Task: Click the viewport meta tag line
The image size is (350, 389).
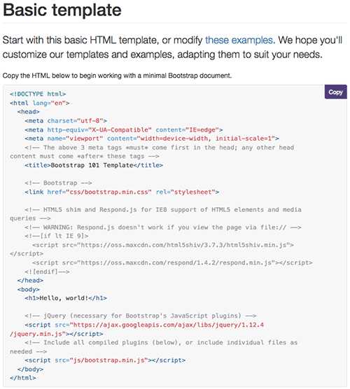Action: (152, 139)
